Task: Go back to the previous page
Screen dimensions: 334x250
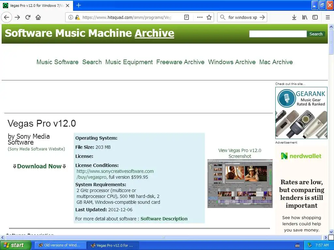Action: [7, 17]
